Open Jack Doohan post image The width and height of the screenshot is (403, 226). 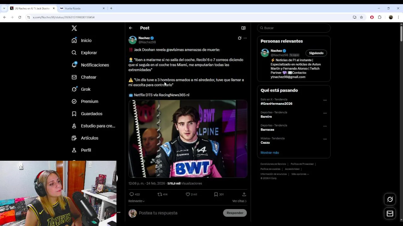(x=188, y=139)
